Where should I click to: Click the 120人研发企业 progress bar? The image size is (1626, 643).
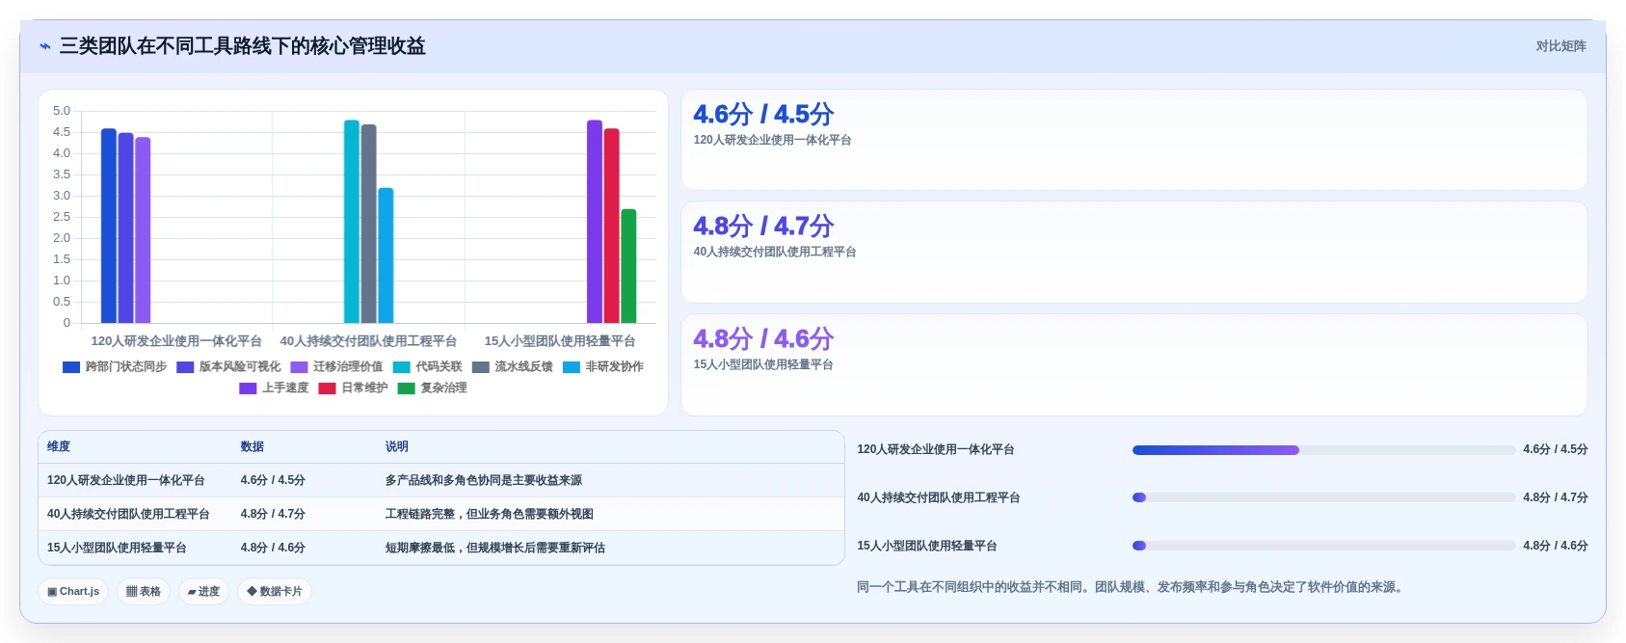click(x=1323, y=450)
